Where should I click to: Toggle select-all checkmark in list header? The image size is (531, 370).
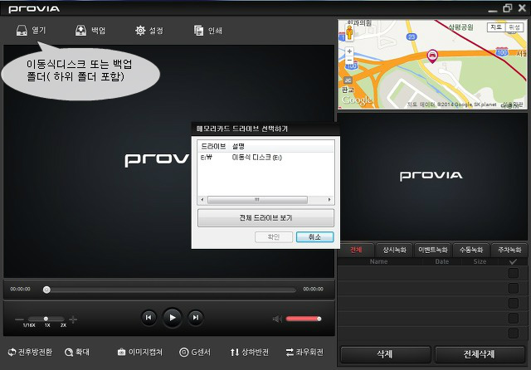[513, 261]
